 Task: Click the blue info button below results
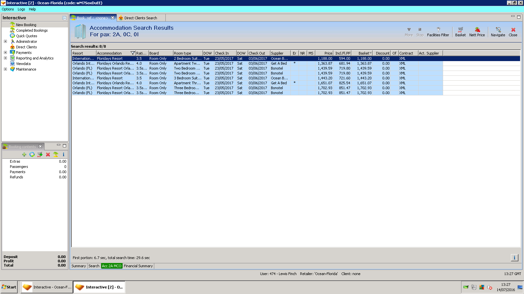[x=514, y=258]
